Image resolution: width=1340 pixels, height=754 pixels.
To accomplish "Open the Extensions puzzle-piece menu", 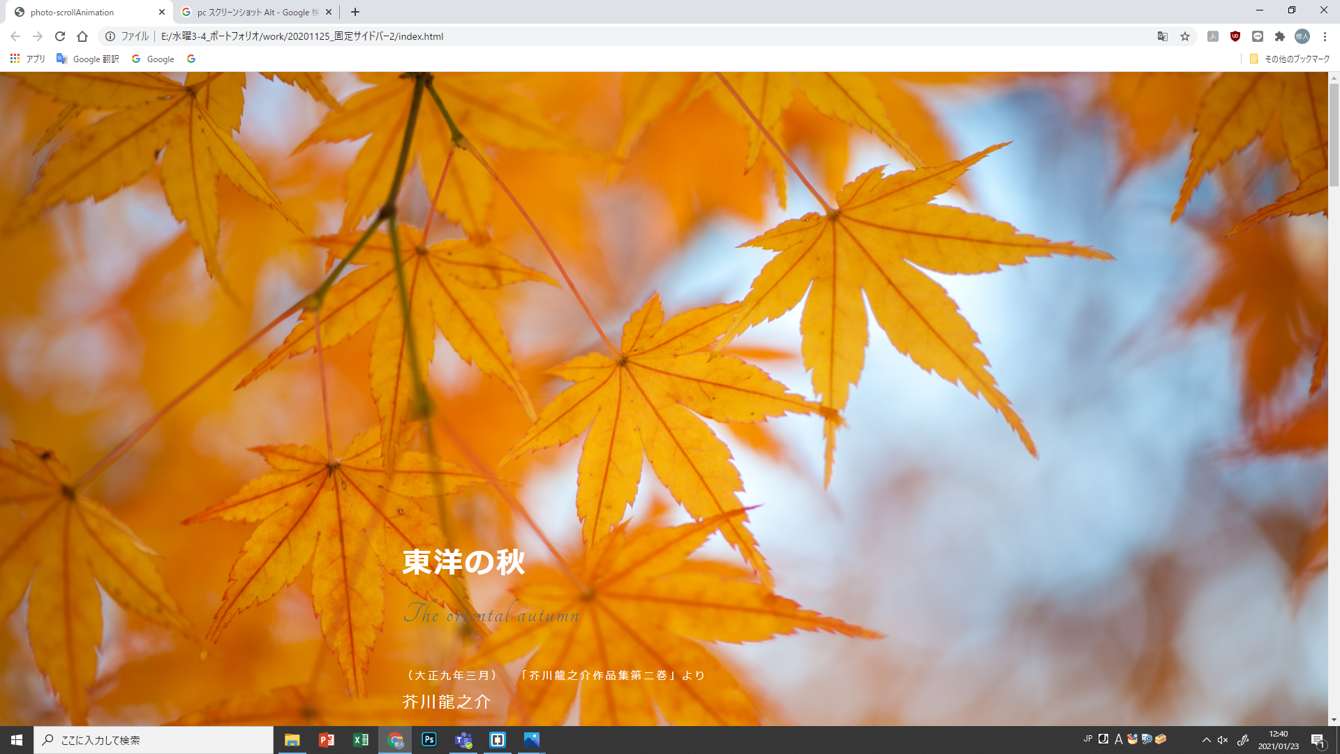I will click(x=1280, y=36).
